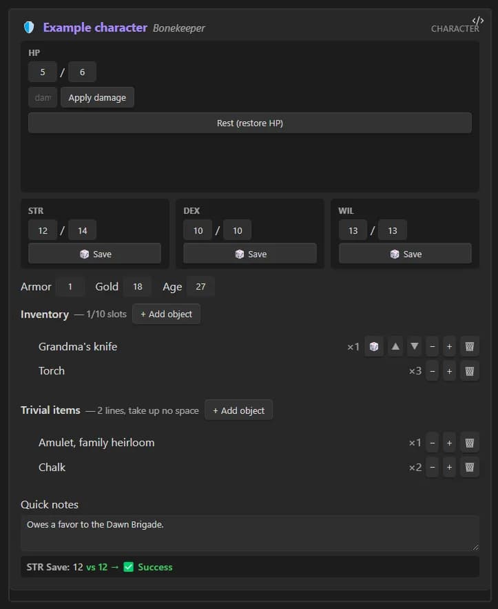Roll dice for Grandma's knife
Image resolution: width=498 pixels, height=609 pixels.
(374, 346)
